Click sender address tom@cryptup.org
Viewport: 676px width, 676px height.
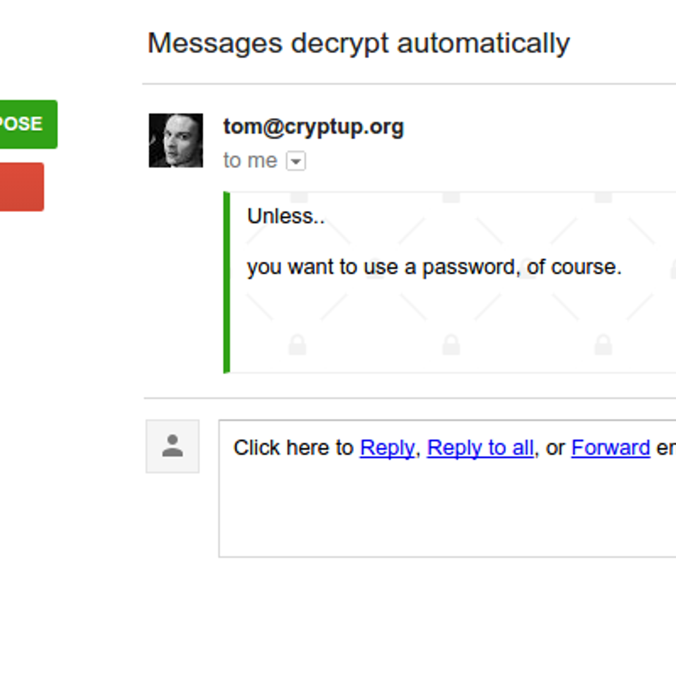313,126
